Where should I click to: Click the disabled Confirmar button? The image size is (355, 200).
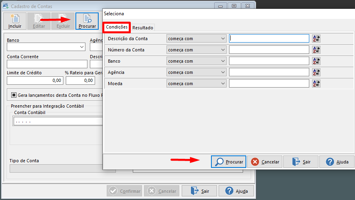click(x=124, y=191)
